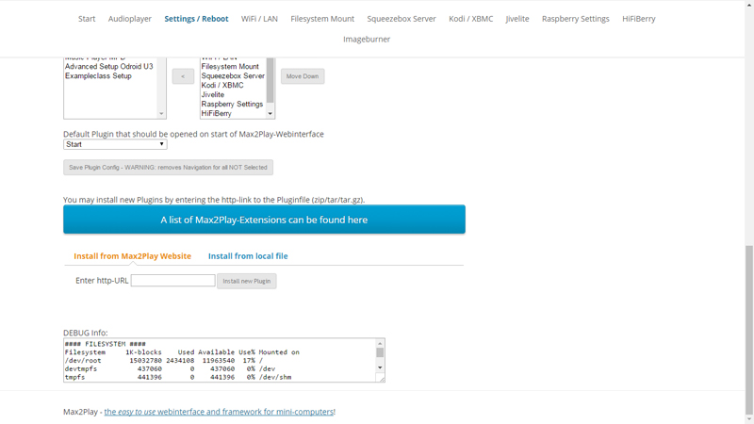
Task: Click the Save Plugin Config button
Action: click(x=168, y=168)
